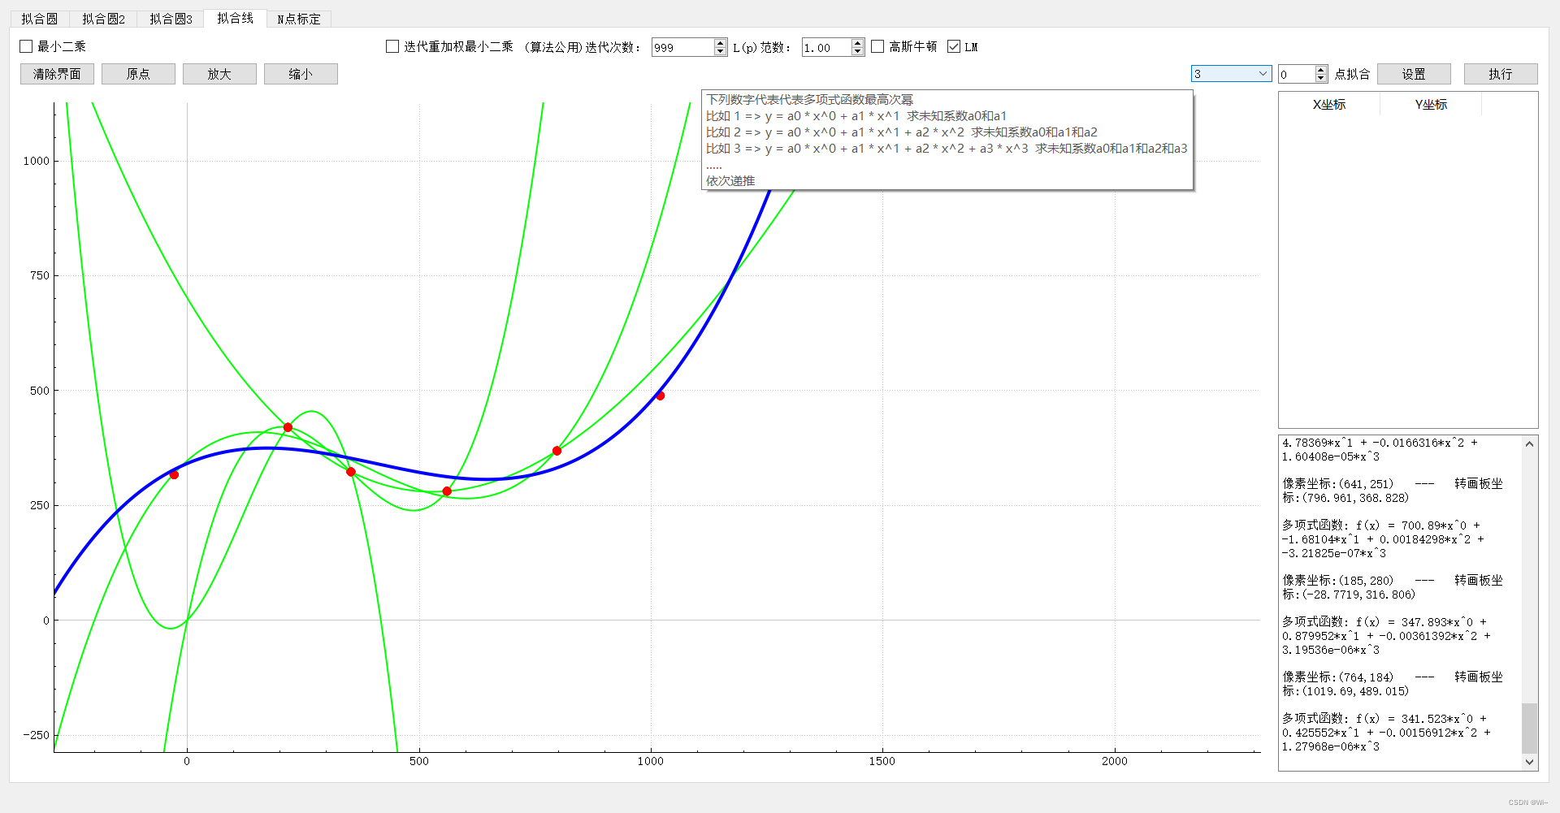Click the red point left of the y-axis

point(174,474)
